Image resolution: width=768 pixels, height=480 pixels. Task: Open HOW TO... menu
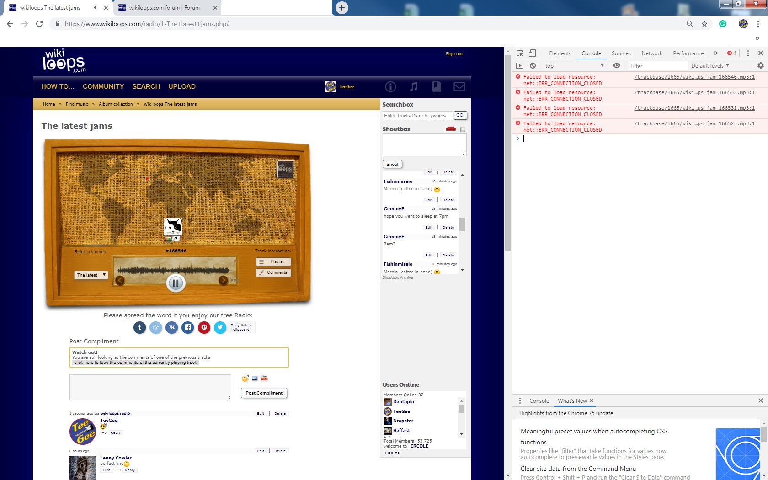point(58,86)
